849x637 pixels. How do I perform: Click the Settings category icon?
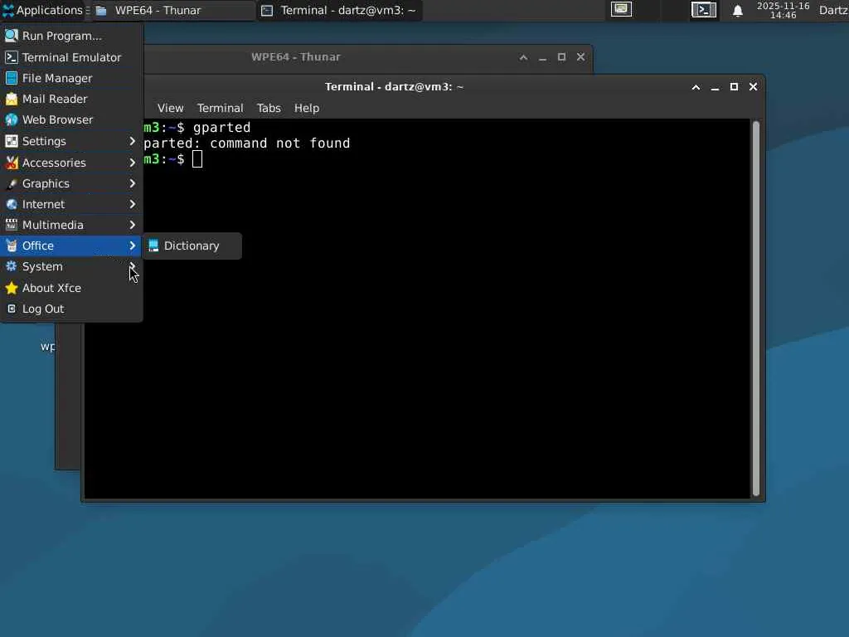[x=12, y=141]
